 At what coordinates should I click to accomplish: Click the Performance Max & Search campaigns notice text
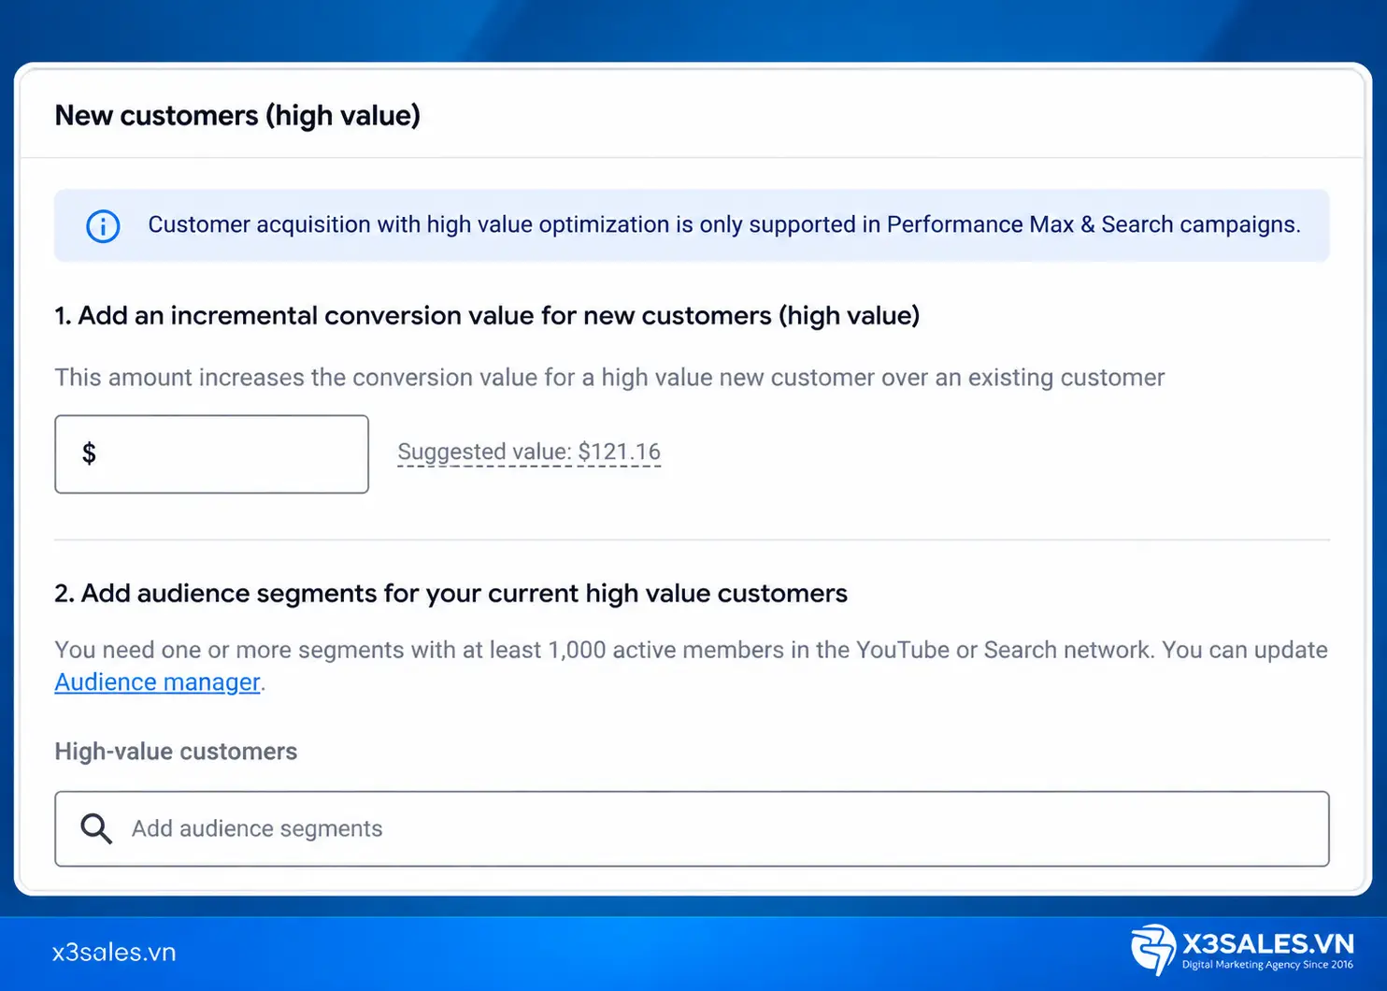(x=724, y=225)
